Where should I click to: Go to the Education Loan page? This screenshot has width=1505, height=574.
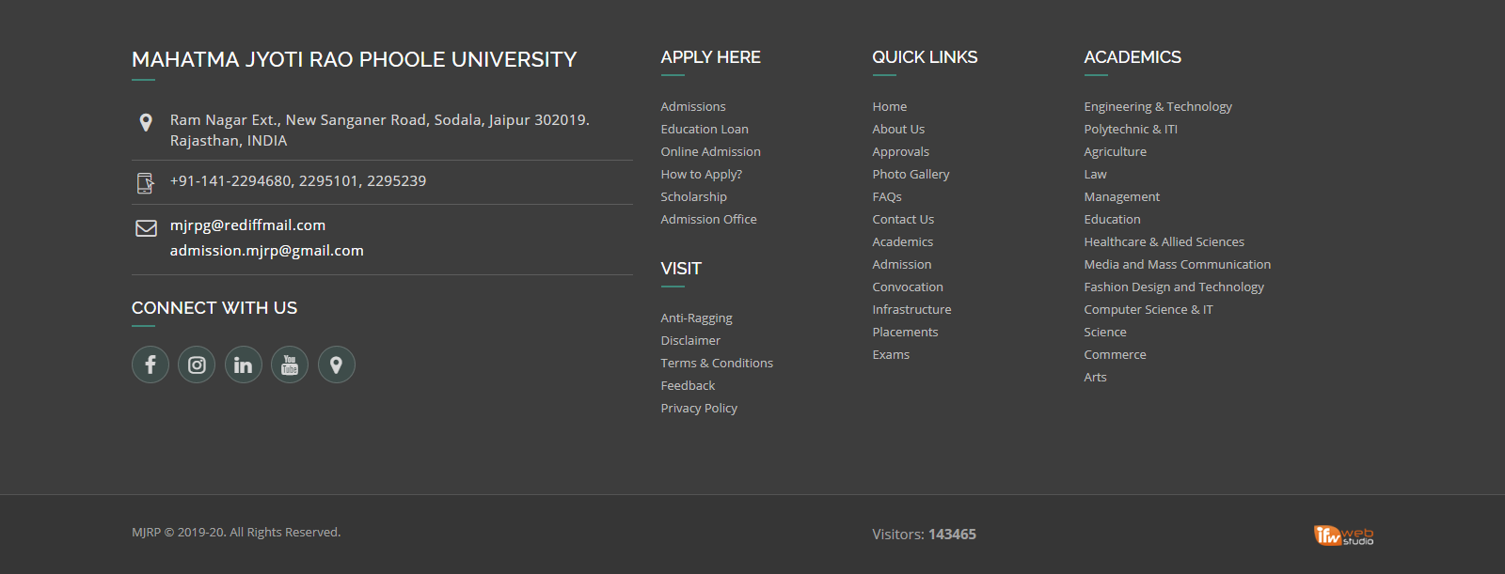(705, 130)
